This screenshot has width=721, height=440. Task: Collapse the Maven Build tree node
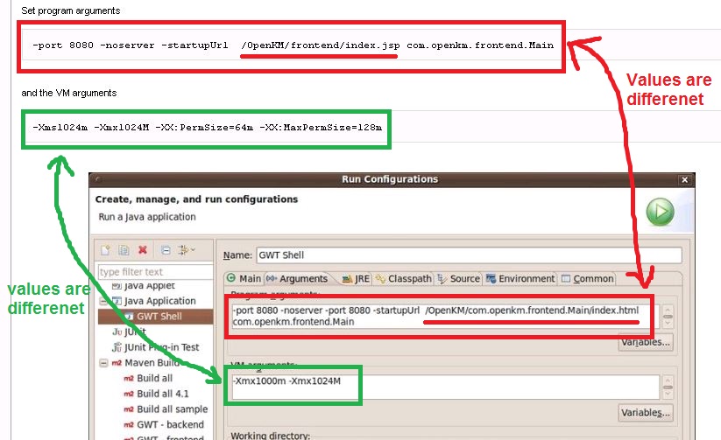pos(104,362)
